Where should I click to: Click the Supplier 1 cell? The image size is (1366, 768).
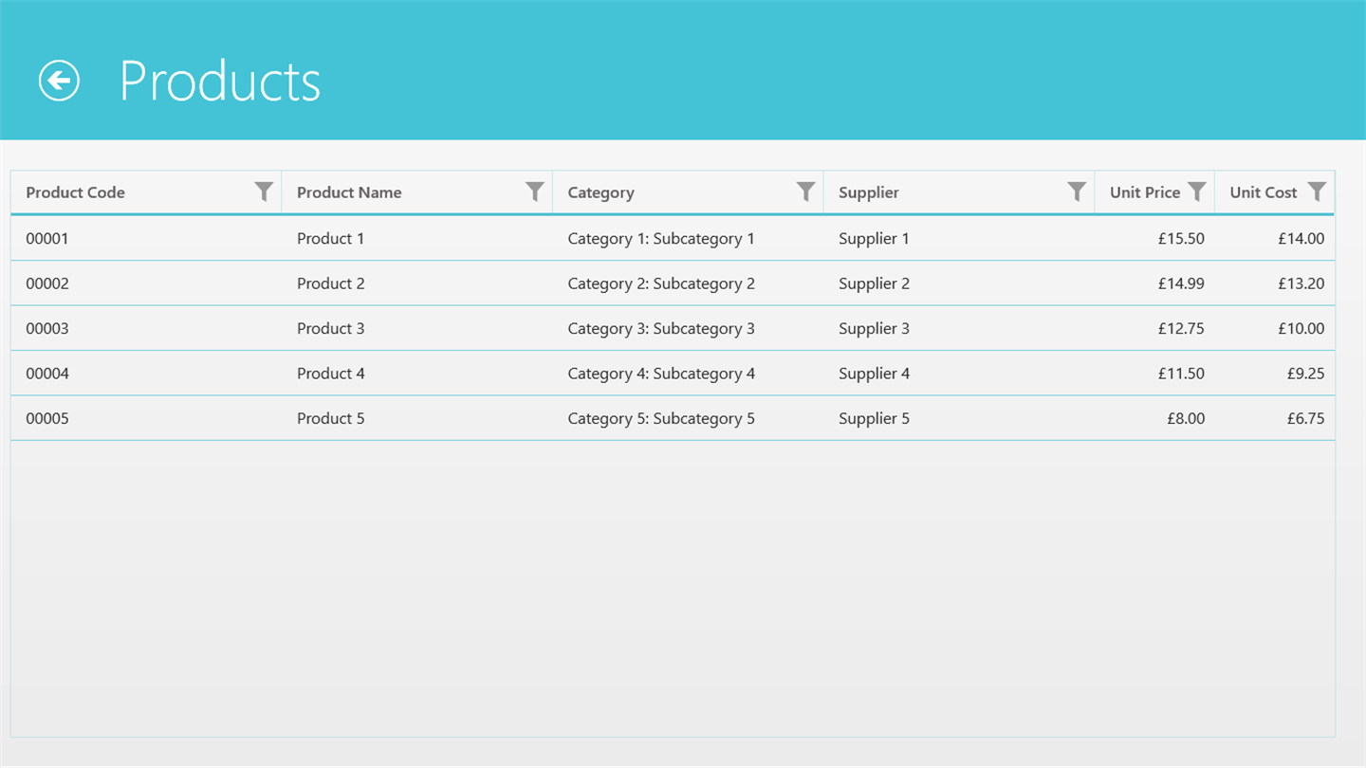(959, 238)
